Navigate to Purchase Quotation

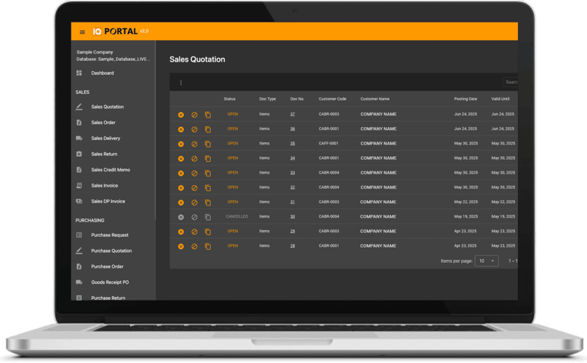113,250
